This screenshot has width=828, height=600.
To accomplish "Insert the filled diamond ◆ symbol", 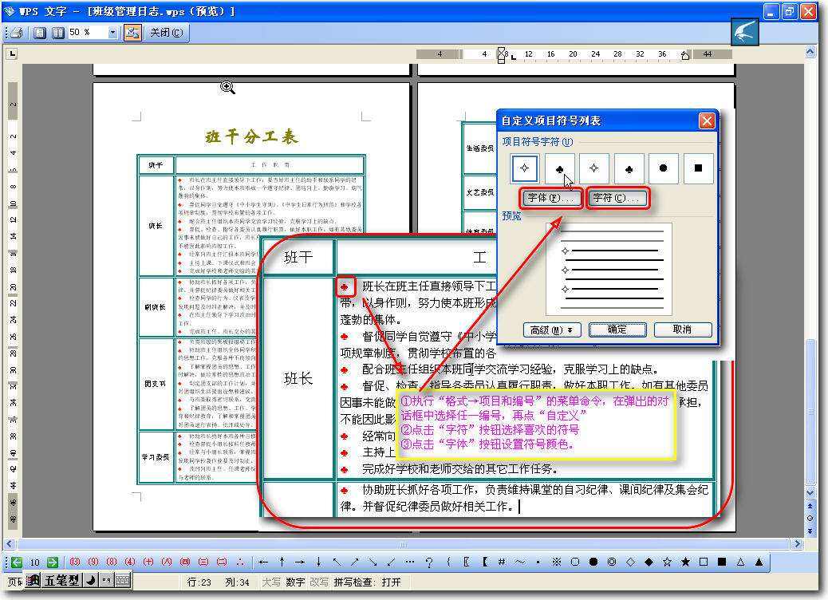I will [x=649, y=562].
